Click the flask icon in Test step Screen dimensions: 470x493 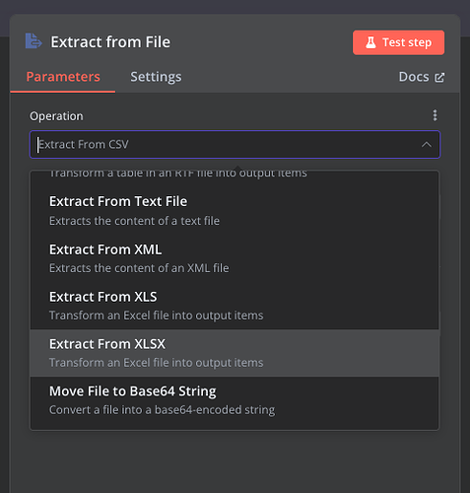click(x=370, y=42)
